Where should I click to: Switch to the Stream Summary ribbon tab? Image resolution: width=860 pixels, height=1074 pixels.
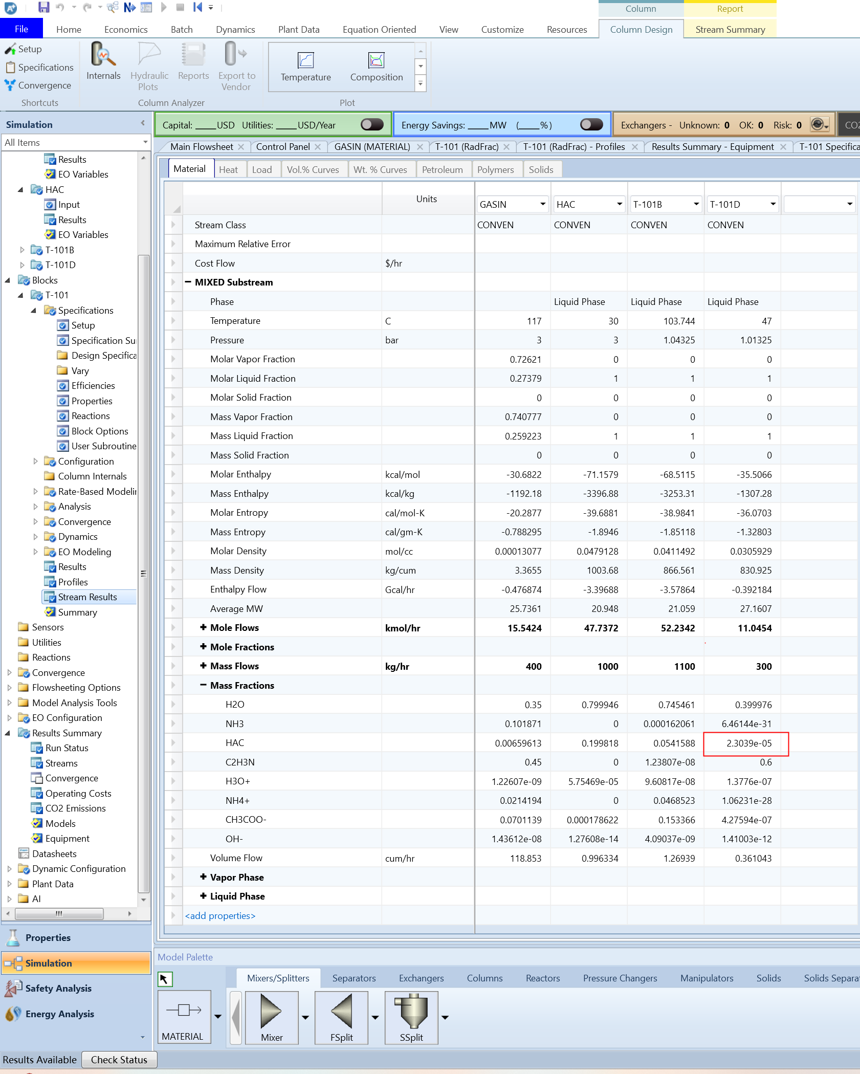(x=730, y=30)
